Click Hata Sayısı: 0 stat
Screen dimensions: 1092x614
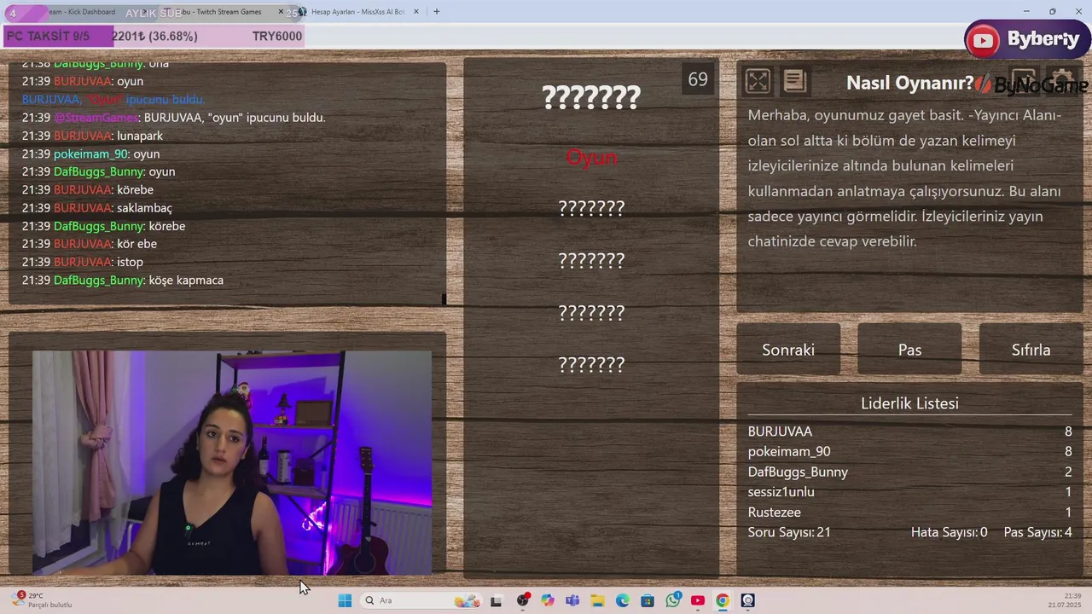tap(949, 532)
